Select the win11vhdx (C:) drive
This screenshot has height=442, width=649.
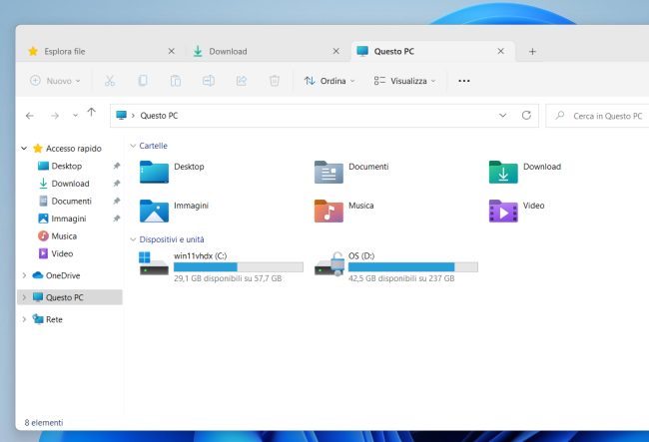222,266
